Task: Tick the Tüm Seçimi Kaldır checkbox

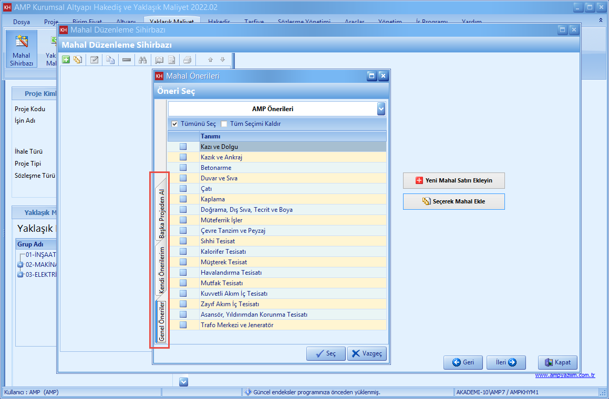Action: click(224, 124)
